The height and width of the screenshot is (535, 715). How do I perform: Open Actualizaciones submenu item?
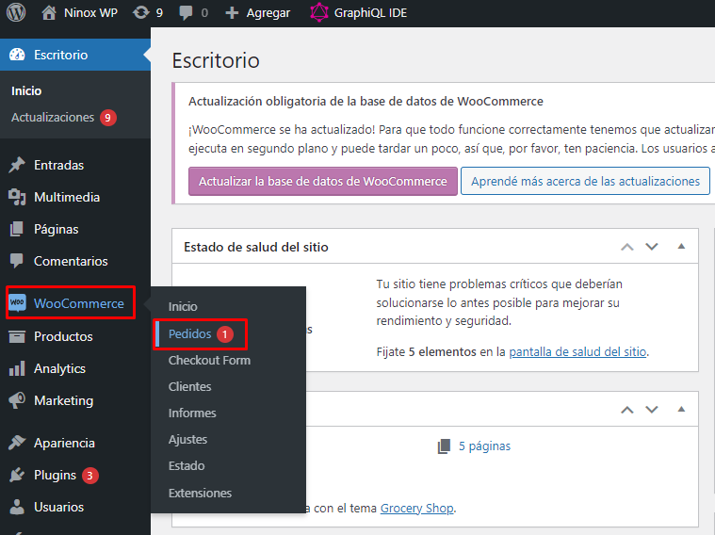click(53, 117)
